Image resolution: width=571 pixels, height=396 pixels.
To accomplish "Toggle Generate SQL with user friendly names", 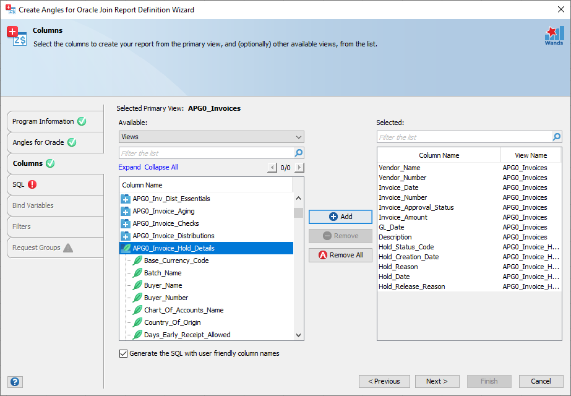I will tap(122, 354).
